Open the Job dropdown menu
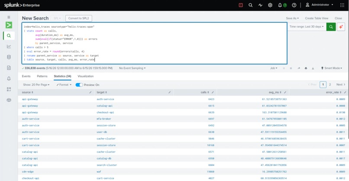Image resolution: width=349 pixels, height=181 pixels. (274, 68)
